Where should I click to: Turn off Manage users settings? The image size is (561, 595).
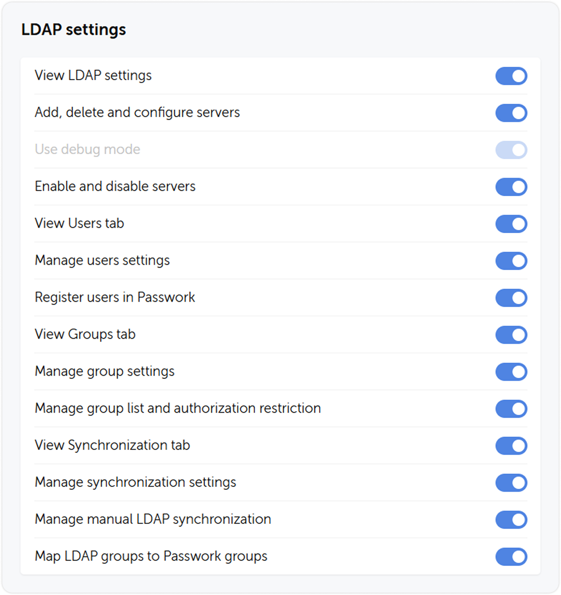click(511, 261)
